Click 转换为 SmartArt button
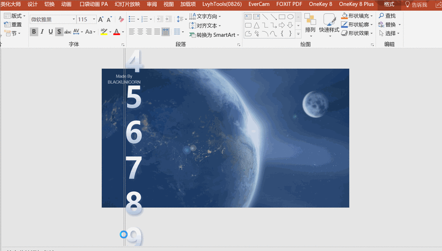Image resolution: width=442 pixels, height=251 pixels. (x=214, y=35)
